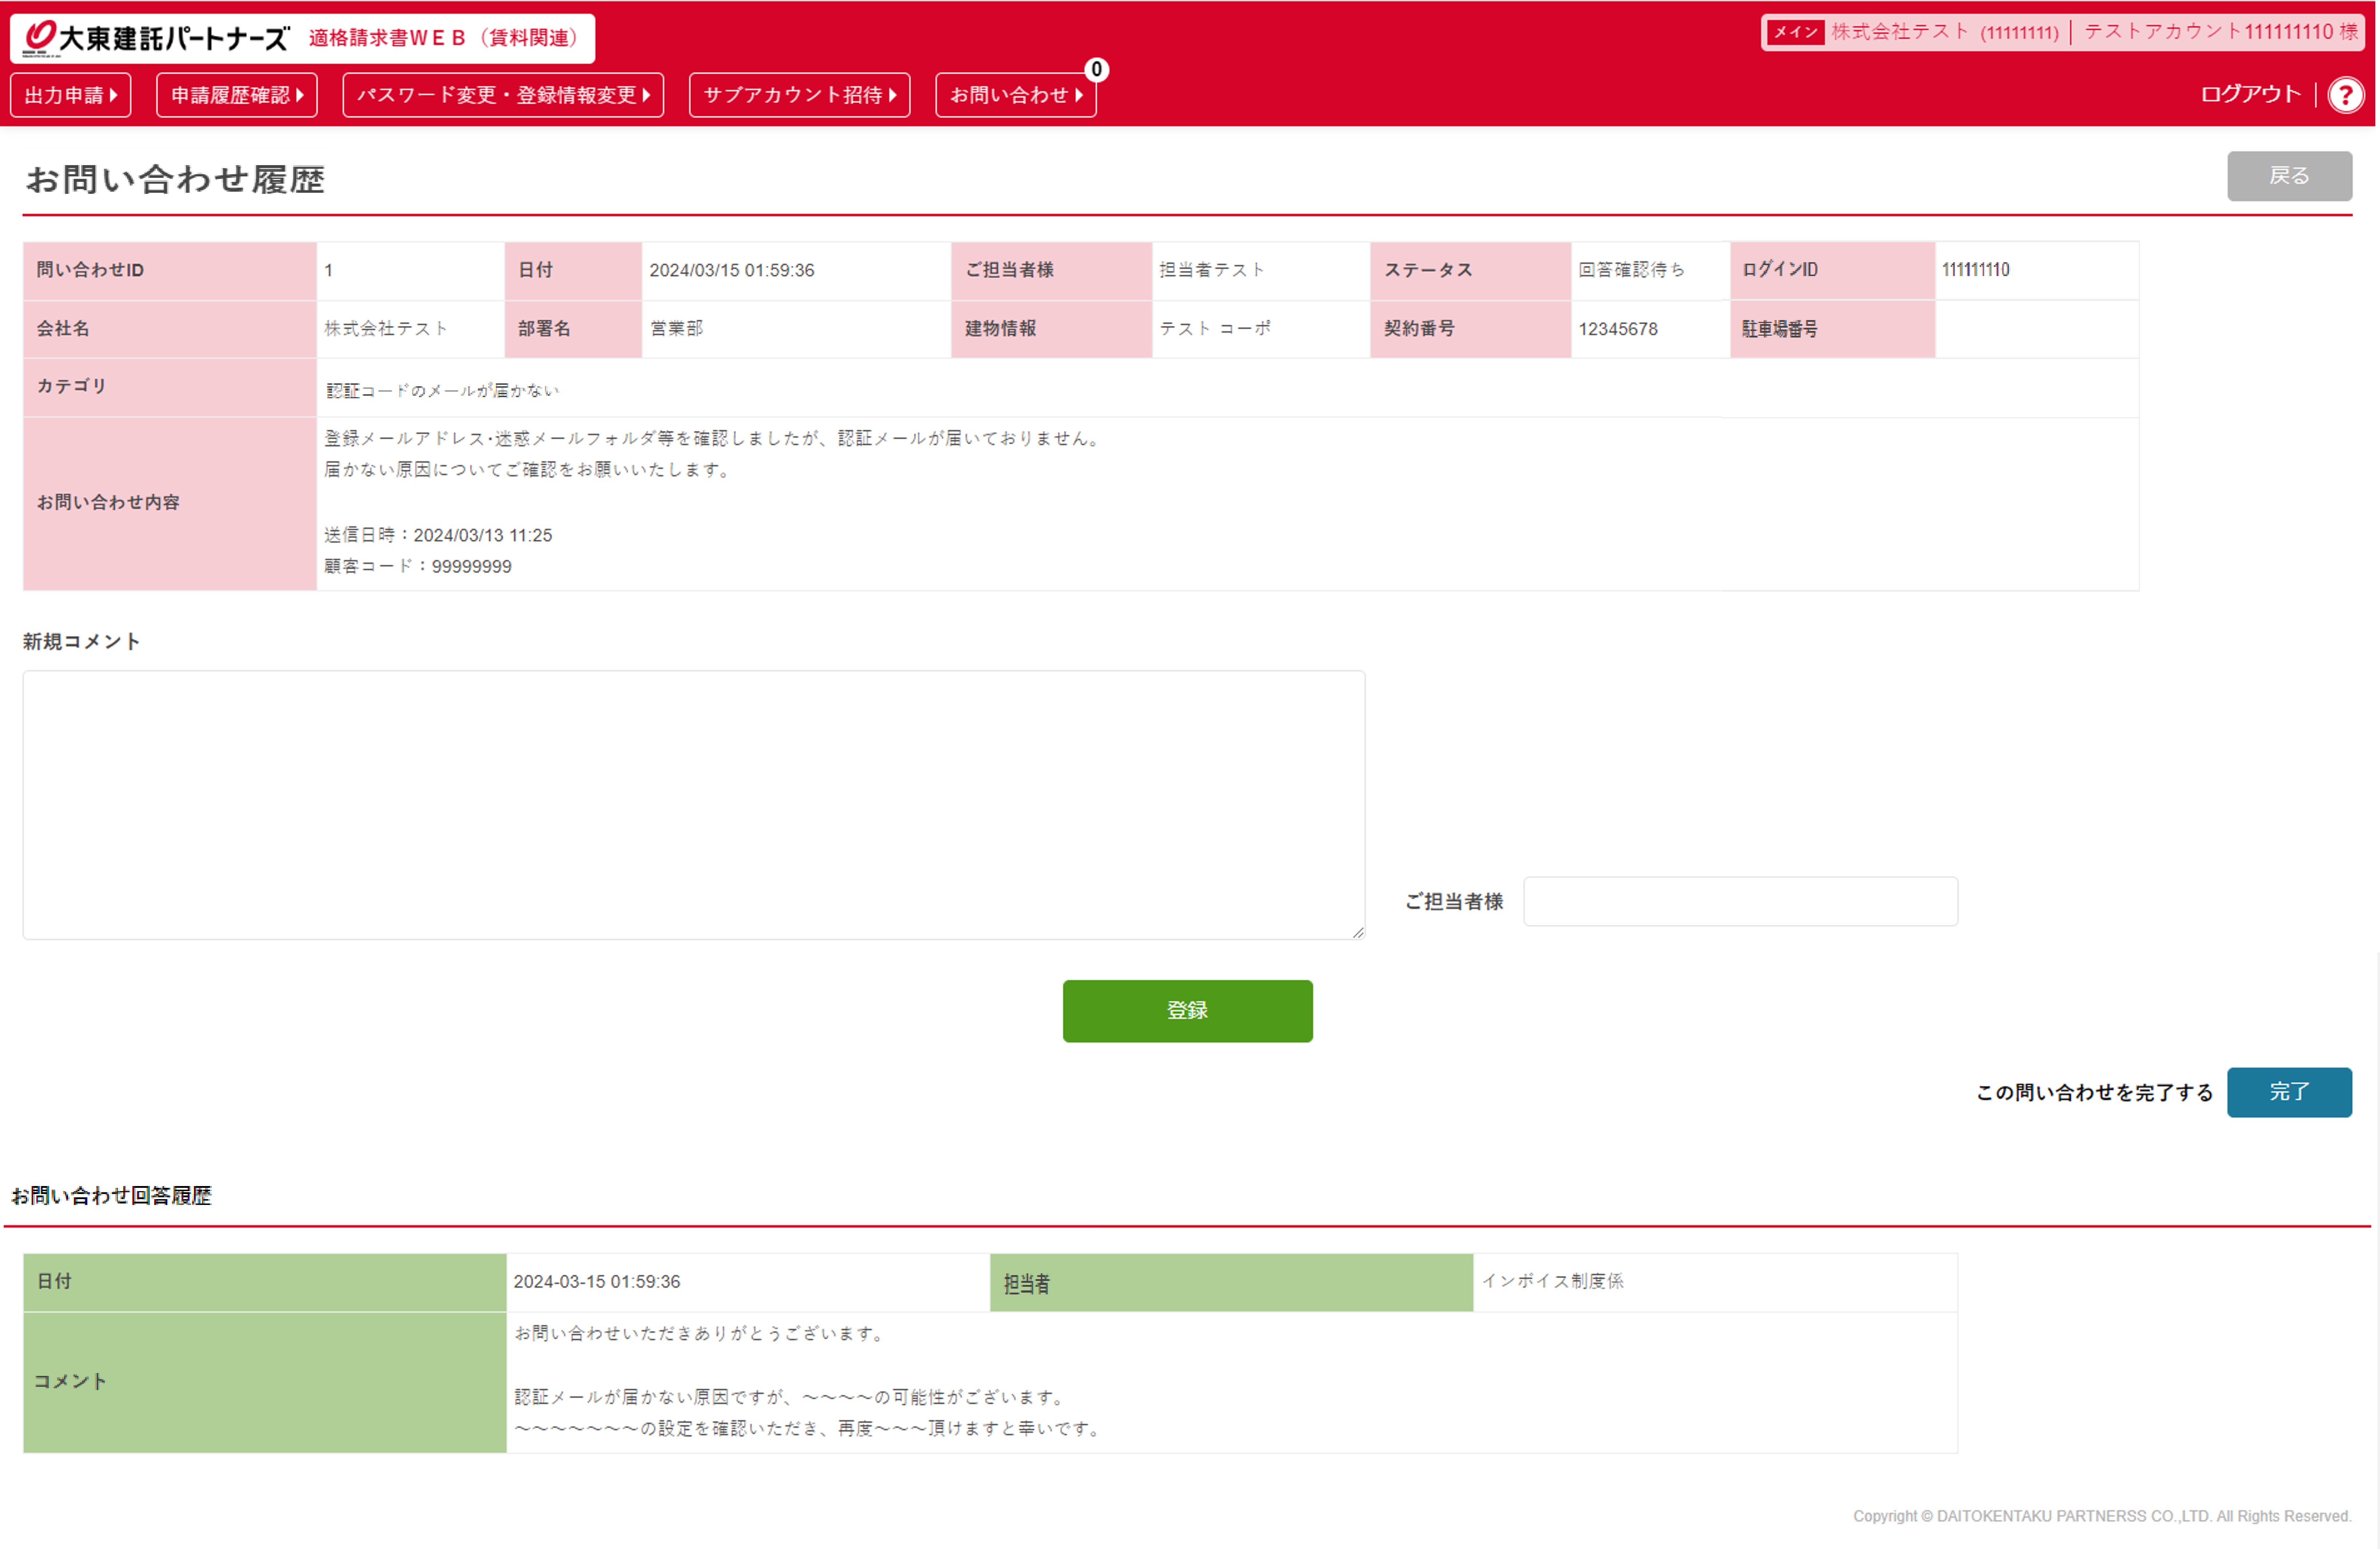Open パスワード変更・登録情報変更 menu
The image size is (2380, 1549).
coord(503,95)
